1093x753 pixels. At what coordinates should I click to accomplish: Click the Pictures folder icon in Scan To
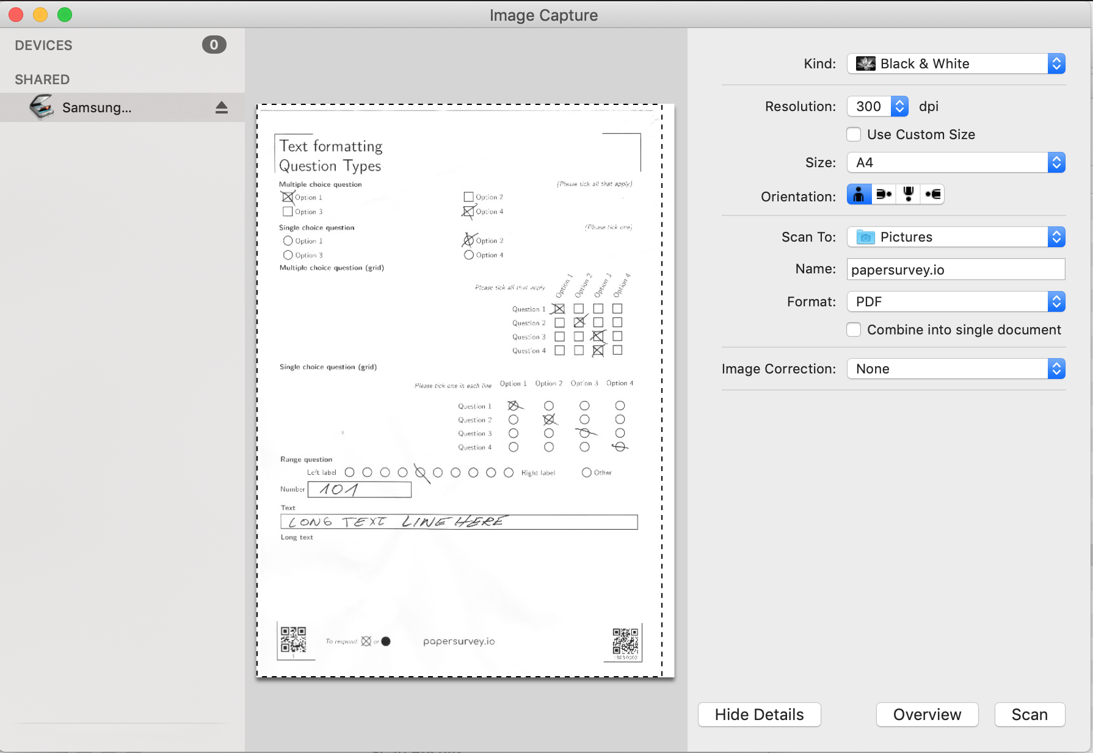pos(865,237)
